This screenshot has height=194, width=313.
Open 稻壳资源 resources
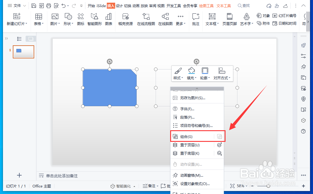[125, 19]
